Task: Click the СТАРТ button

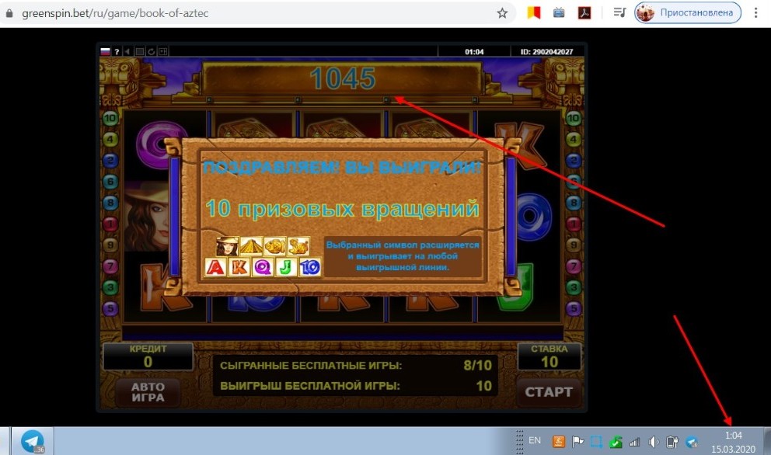Action: pos(549,391)
